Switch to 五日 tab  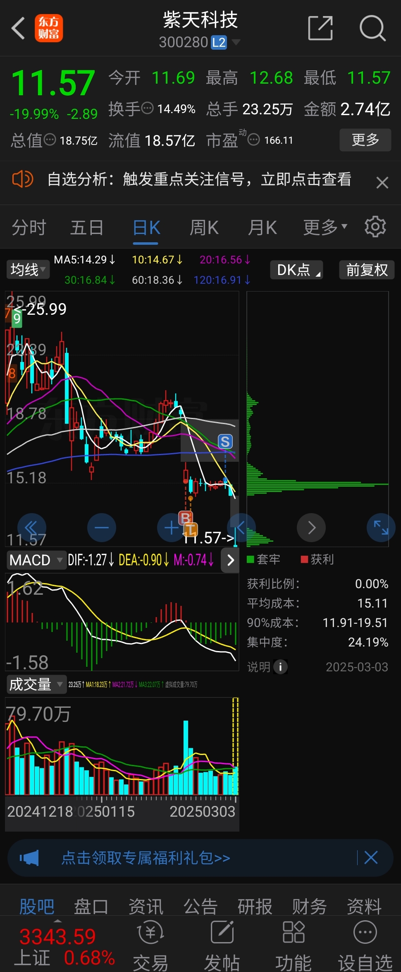(87, 227)
